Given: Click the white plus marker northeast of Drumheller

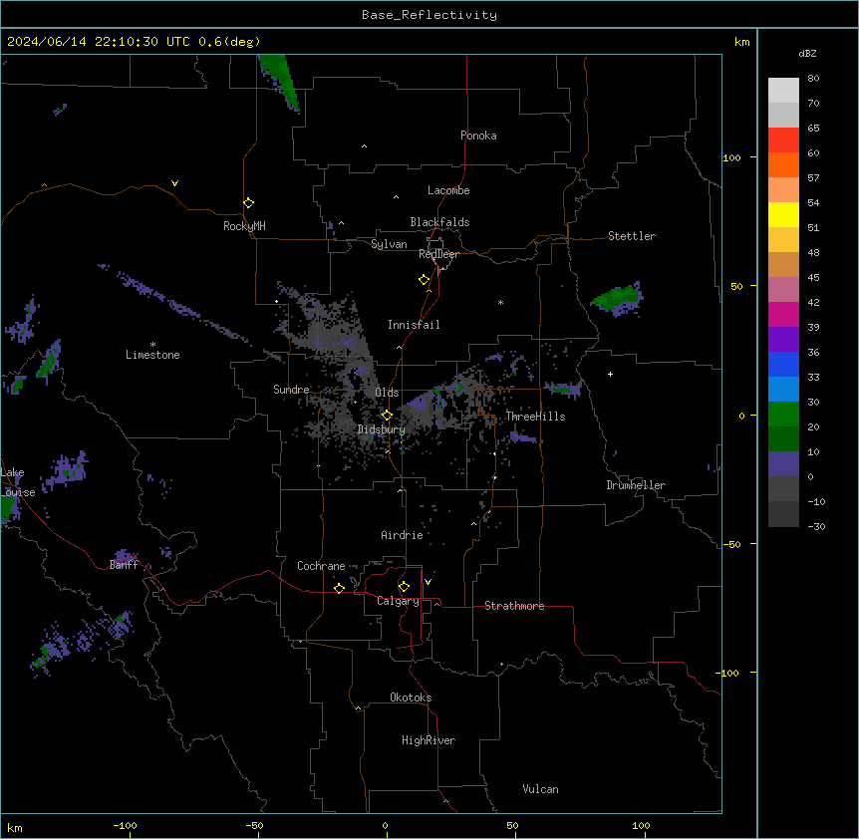Looking at the screenshot, I should [x=610, y=374].
